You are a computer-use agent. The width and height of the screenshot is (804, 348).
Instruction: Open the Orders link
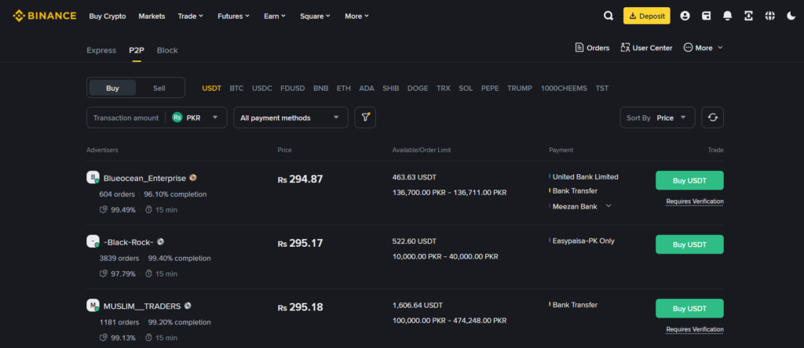(x=592, y=48)
